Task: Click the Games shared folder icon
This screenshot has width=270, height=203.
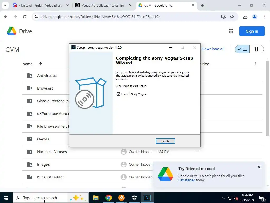Action: [30, 139]
